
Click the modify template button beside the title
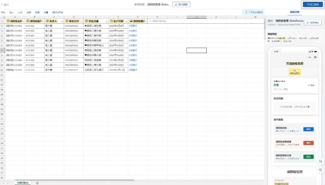[x=181, y=5]
